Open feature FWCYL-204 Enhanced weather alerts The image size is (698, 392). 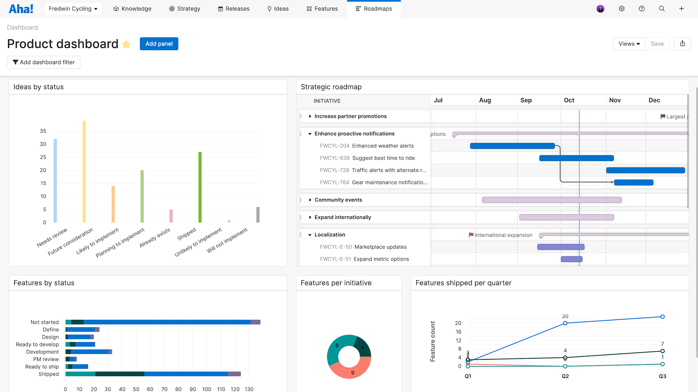pyautogui.click(x=383, y=146)
